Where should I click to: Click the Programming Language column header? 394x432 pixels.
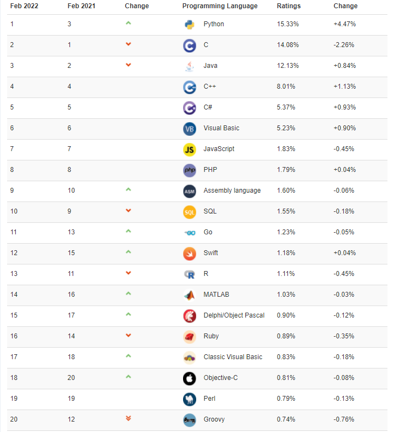point(220,6)
